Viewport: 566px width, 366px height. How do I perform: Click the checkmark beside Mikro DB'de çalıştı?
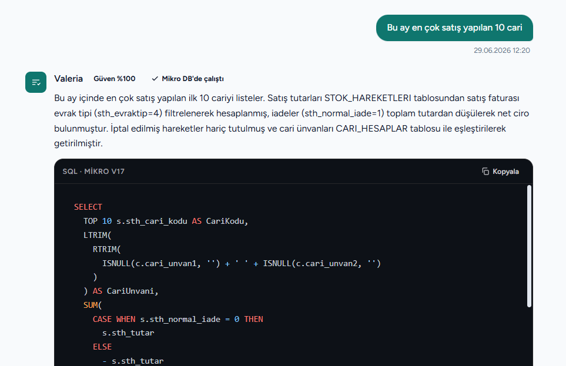[x=155, y=79]
